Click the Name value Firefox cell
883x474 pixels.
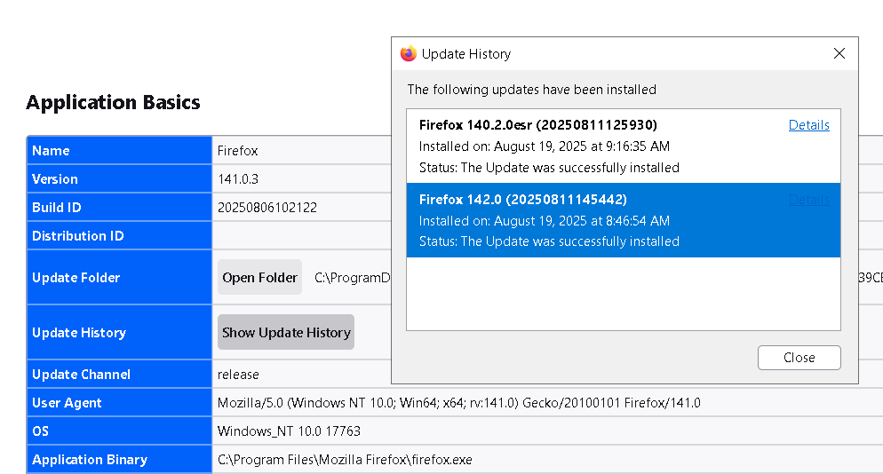(x=237, y=151)
